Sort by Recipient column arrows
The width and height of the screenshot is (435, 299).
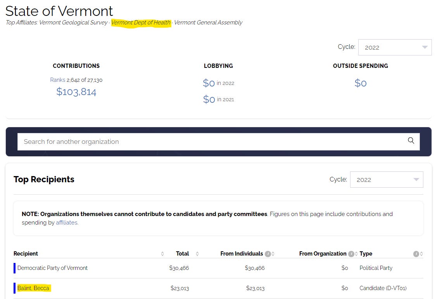(162, 254)
